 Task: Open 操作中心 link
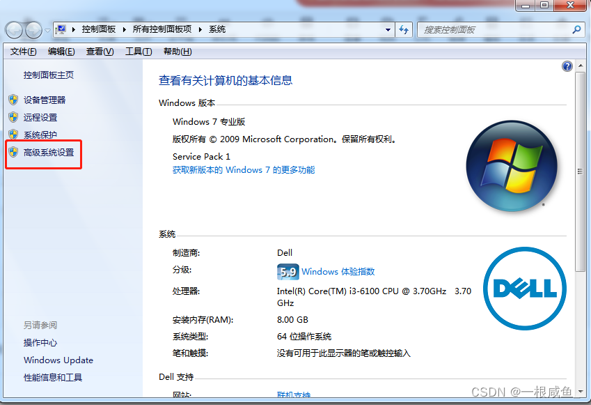(40, 343)
